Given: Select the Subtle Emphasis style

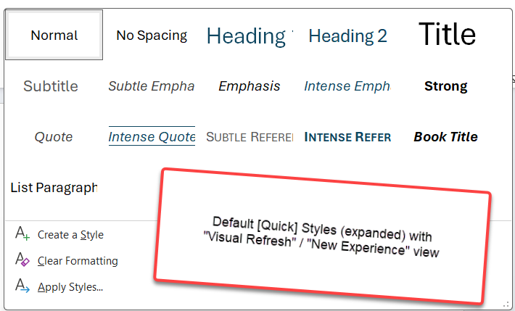Looking at the screenshot, I should (x=152, y=86).
